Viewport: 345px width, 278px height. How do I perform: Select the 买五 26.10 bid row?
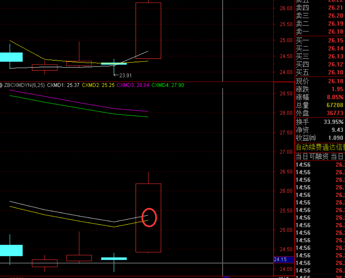pyautogui.click(x=320, y=72)
